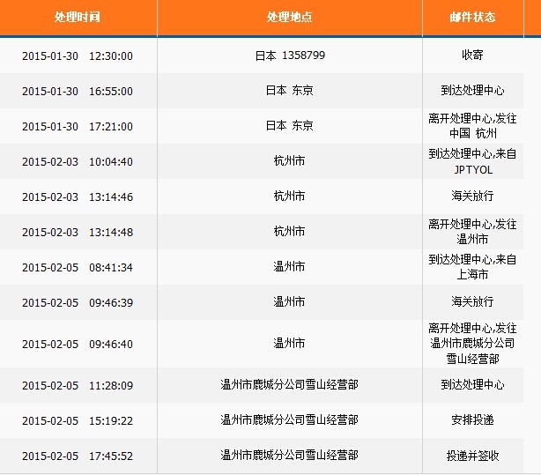Click status 离开处理中心,发往中国 杭州

click(472, 126)
